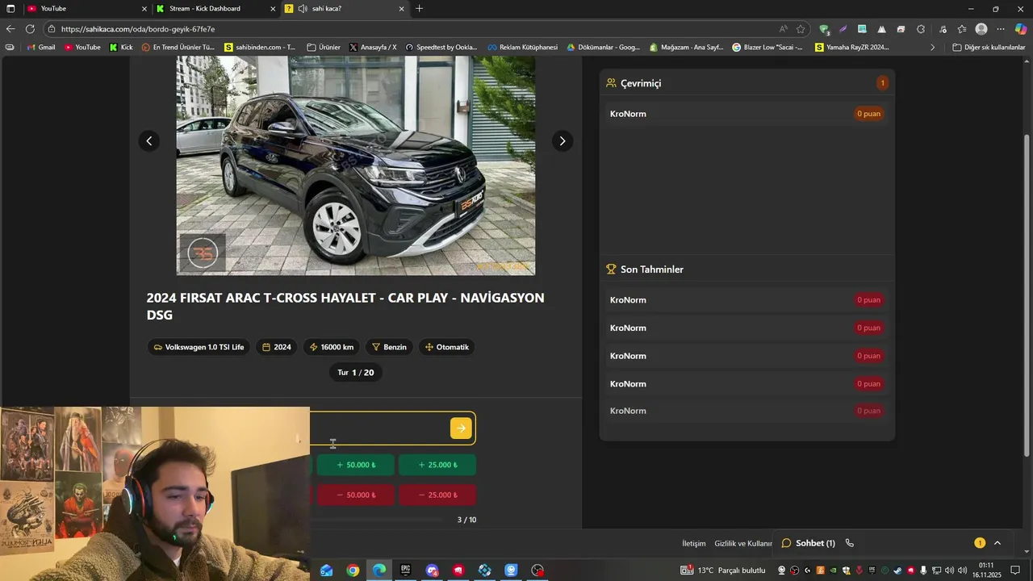This screenshot has width=1033, height=581.
Task: Open the 01:11 clock and calendar
Action: pyautogui.click(x=986, y=571)
